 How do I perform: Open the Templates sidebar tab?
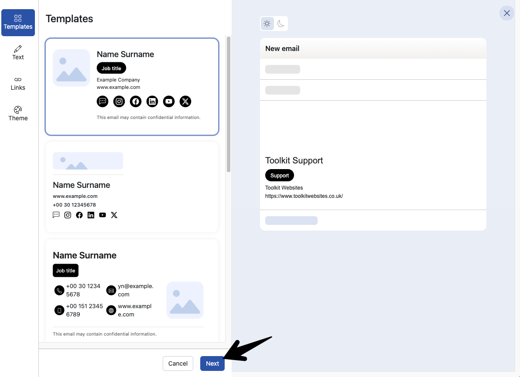tap(18, 22)
